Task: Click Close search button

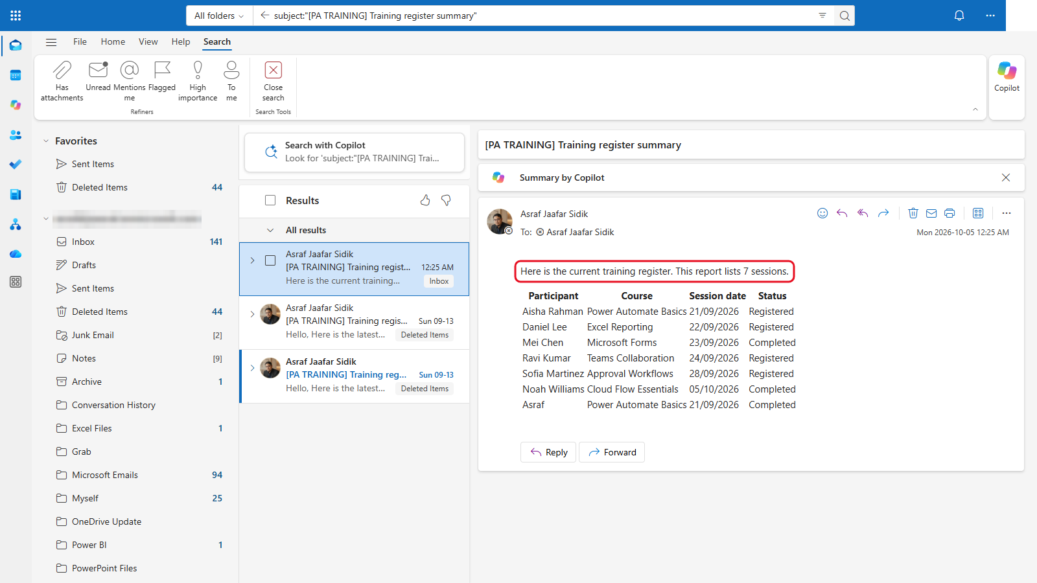Action: (274, 81)
